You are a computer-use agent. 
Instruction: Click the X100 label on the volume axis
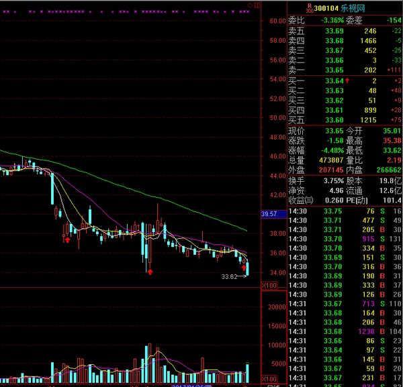point(269,379)
